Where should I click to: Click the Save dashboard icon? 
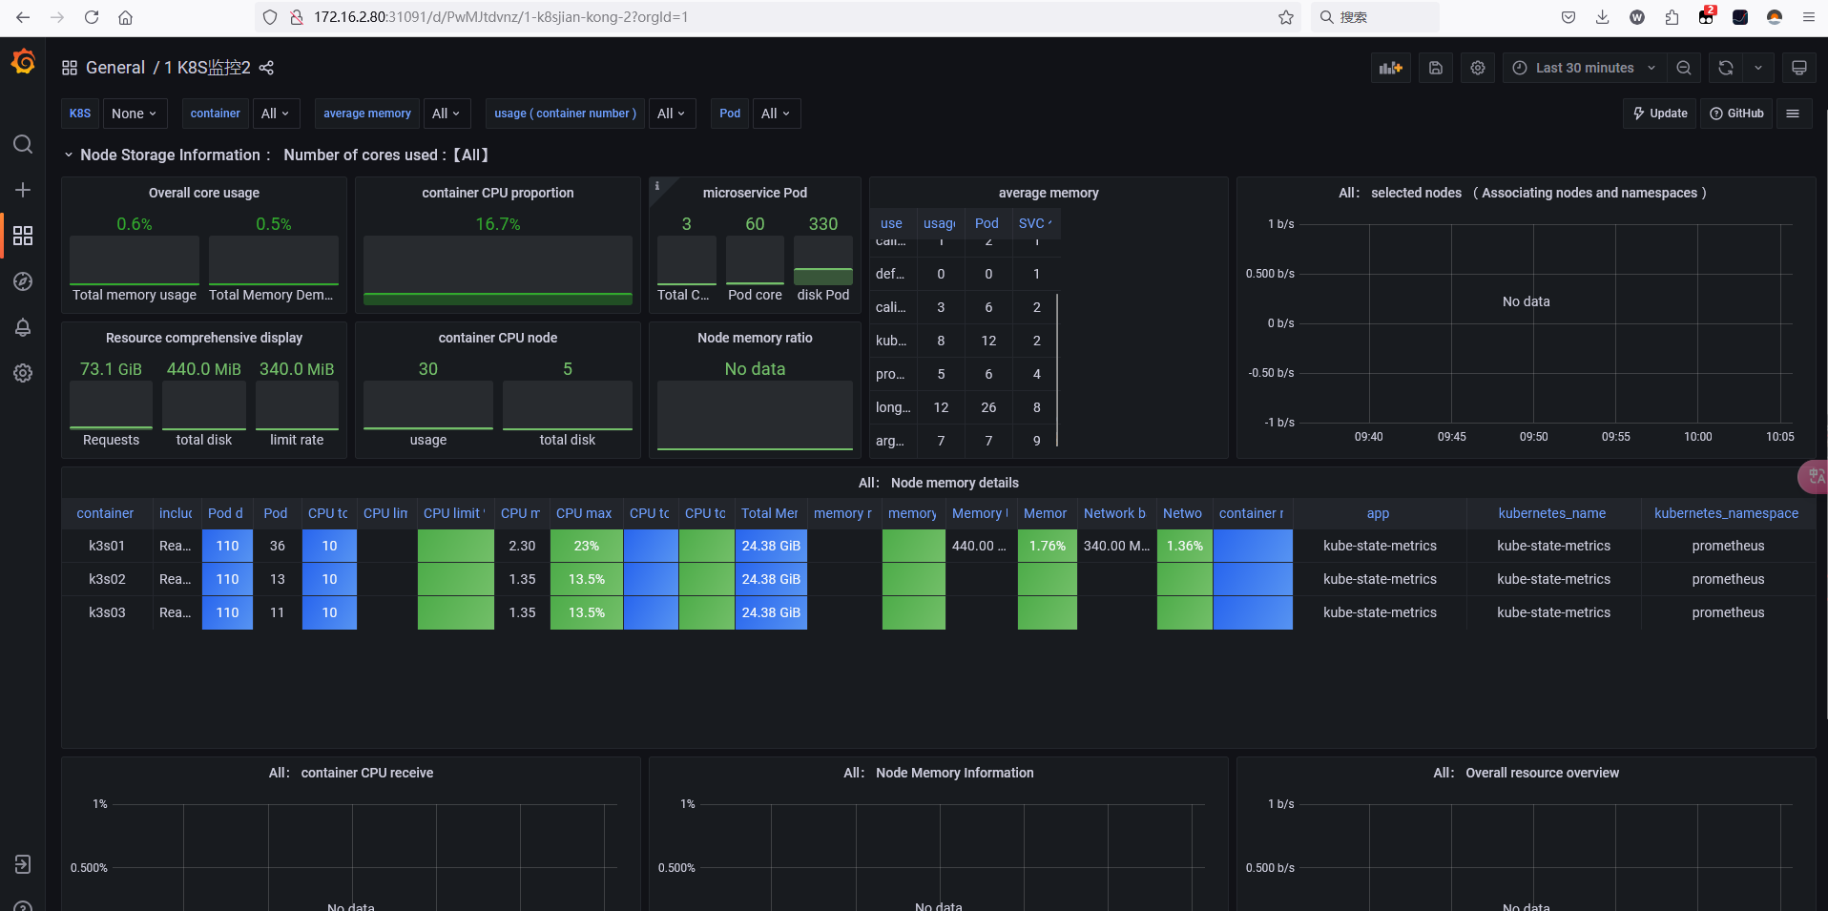click(x=1435, y=68)
